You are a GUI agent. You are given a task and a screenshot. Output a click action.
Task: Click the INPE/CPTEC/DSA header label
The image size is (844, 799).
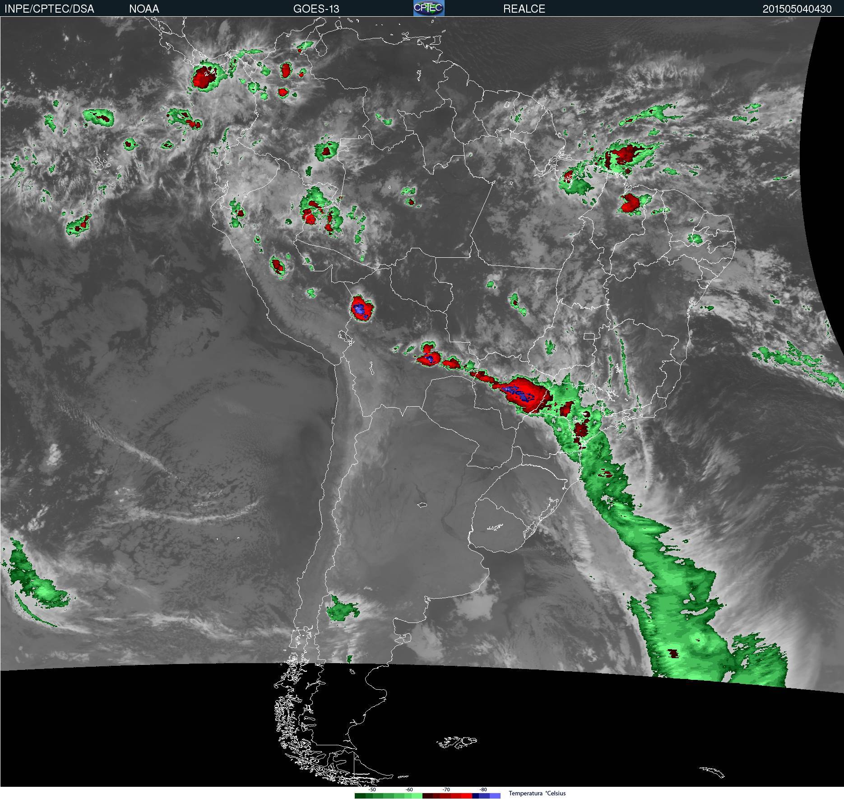coord(49,9)
